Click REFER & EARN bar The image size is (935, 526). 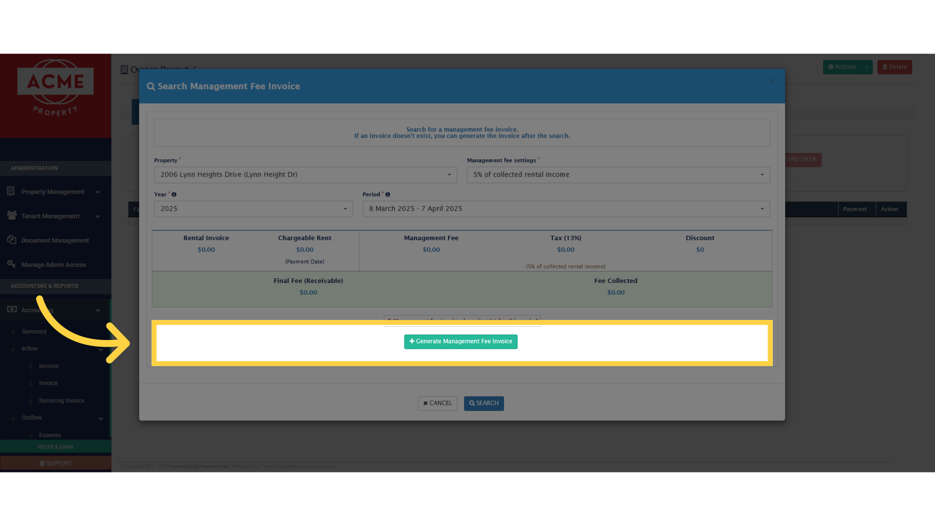tap(56, 447)
